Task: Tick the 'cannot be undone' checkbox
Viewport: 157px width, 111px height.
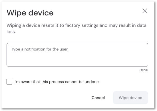Action: (9, 82)
